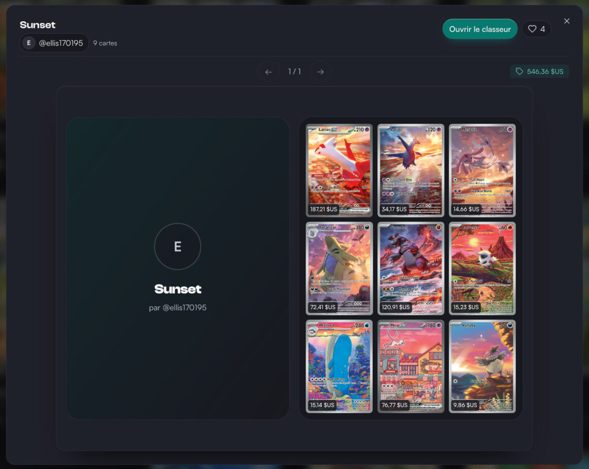The width and height of the screenshot is (589, 469).
Task: Click the price tag total value badge
Action: (539, 71)
